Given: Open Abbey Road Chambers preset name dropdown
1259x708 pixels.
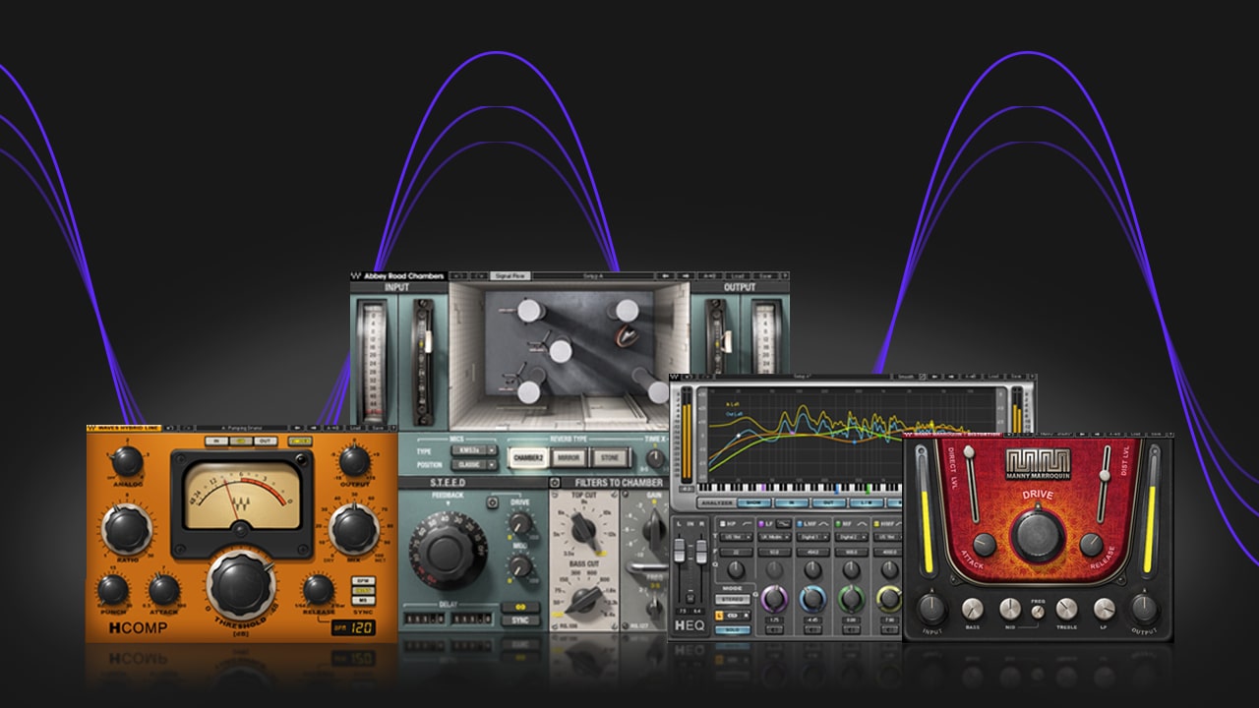Looking at the screenshot, I should coord(593,276).
